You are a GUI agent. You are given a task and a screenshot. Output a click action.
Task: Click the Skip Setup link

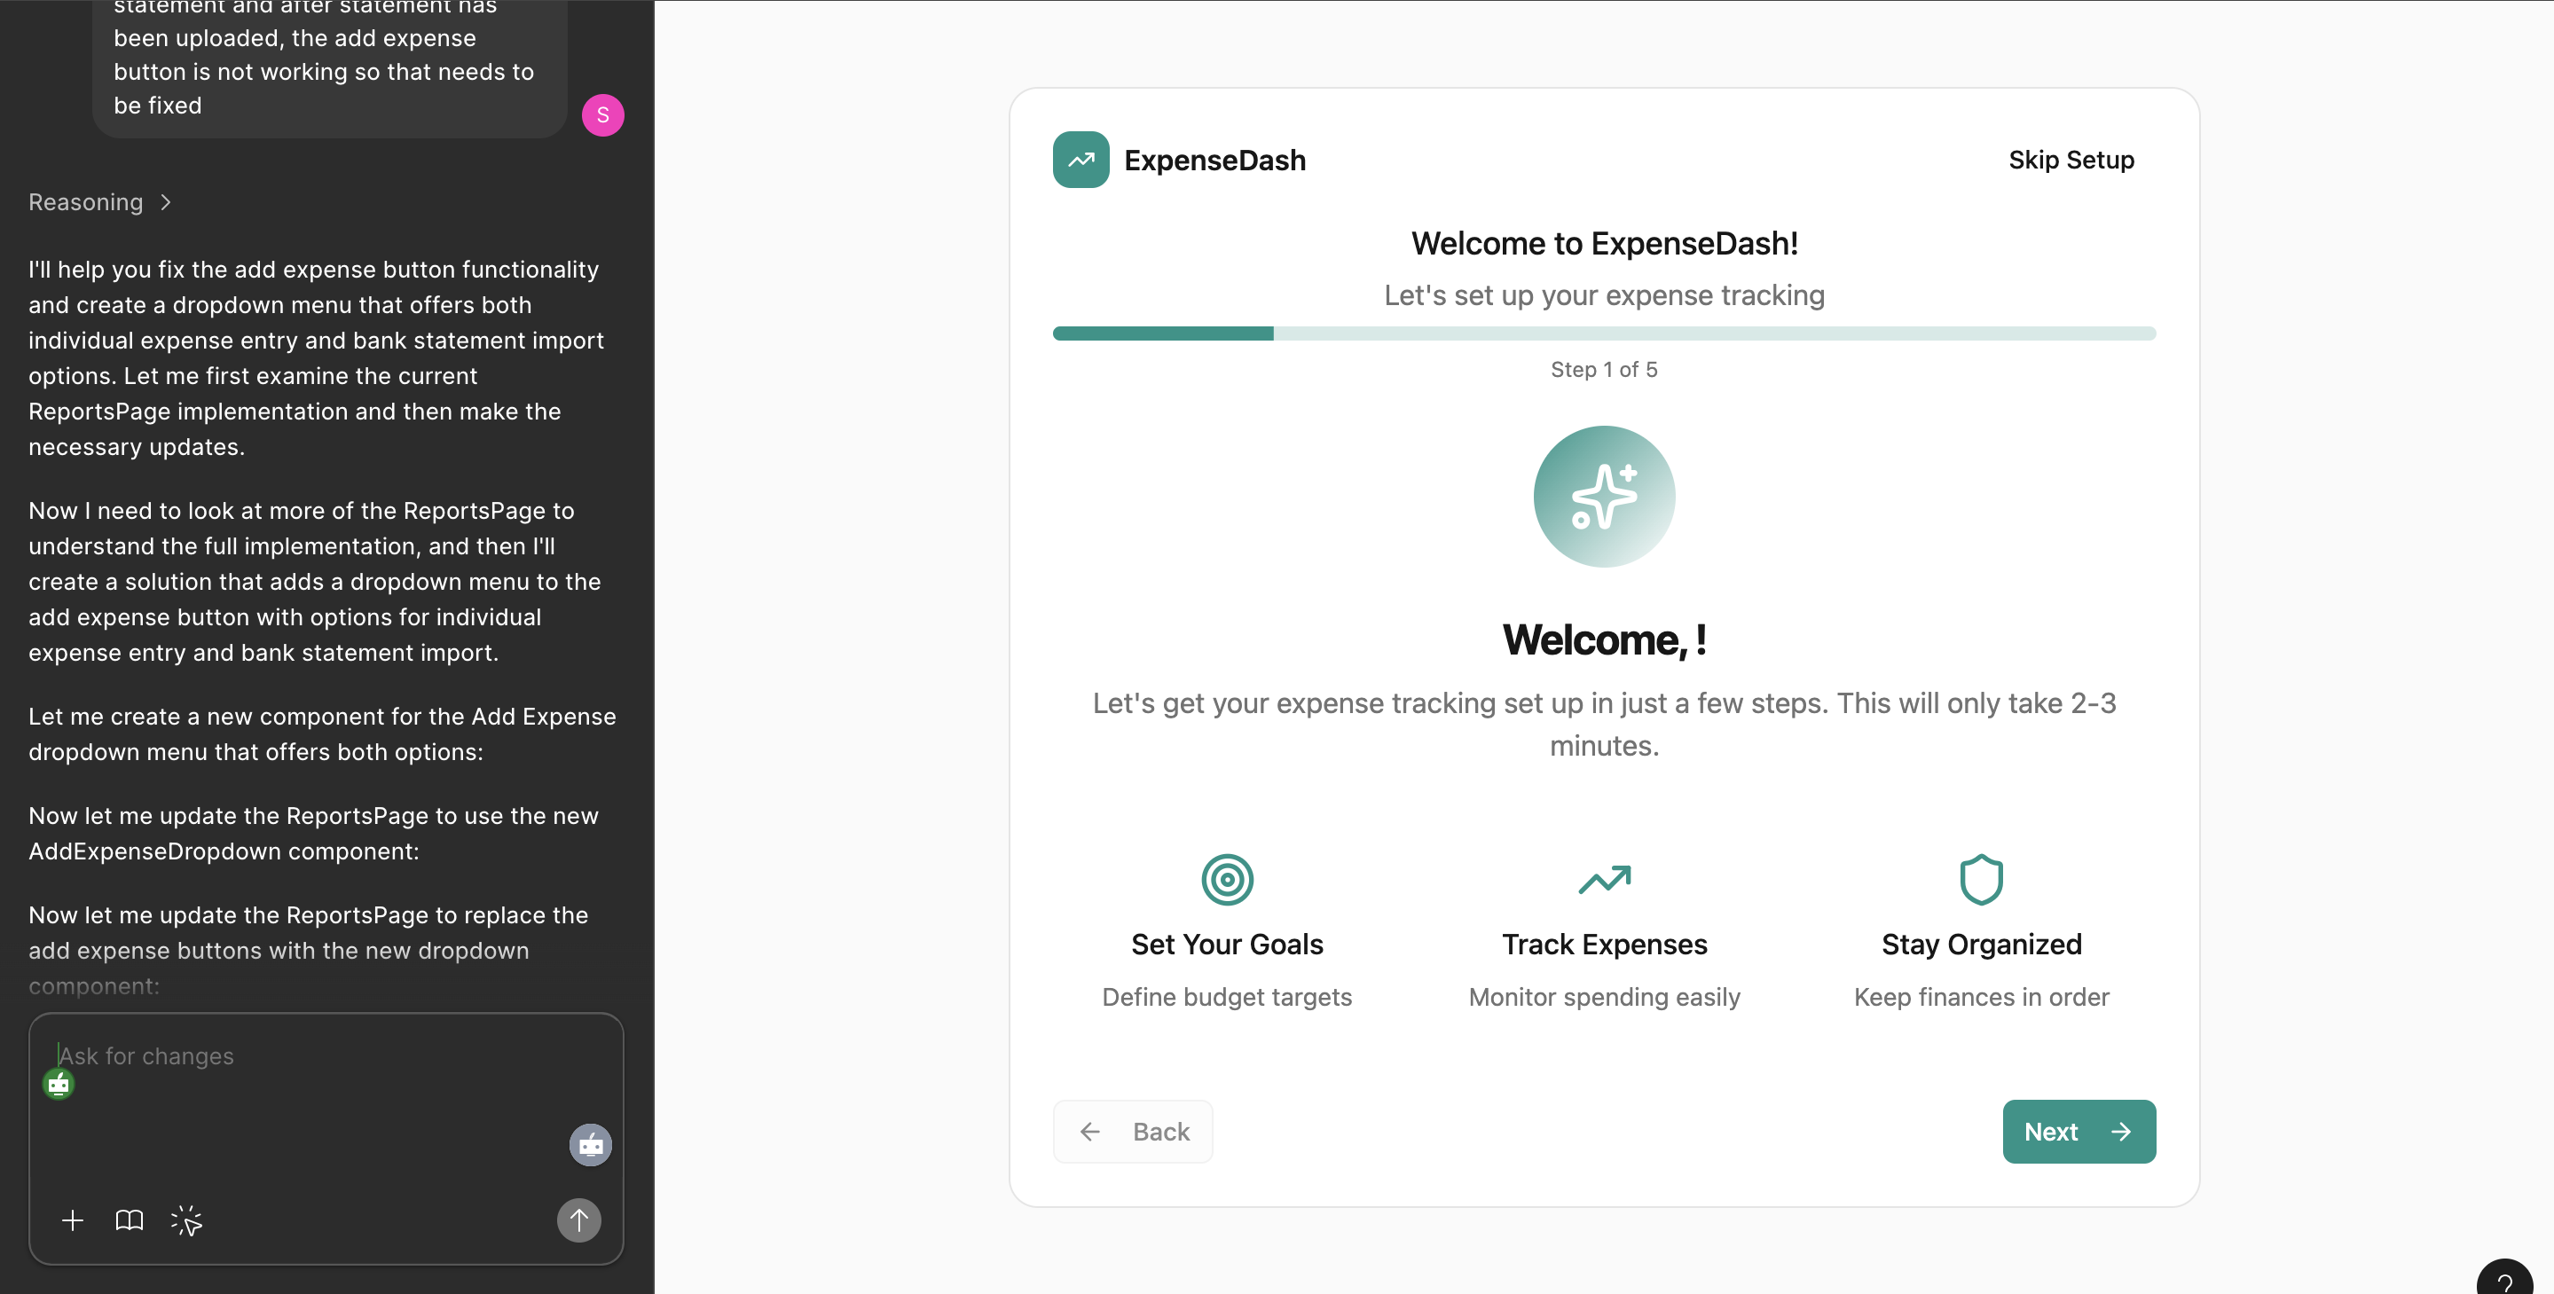click(x=2071, y=160)
